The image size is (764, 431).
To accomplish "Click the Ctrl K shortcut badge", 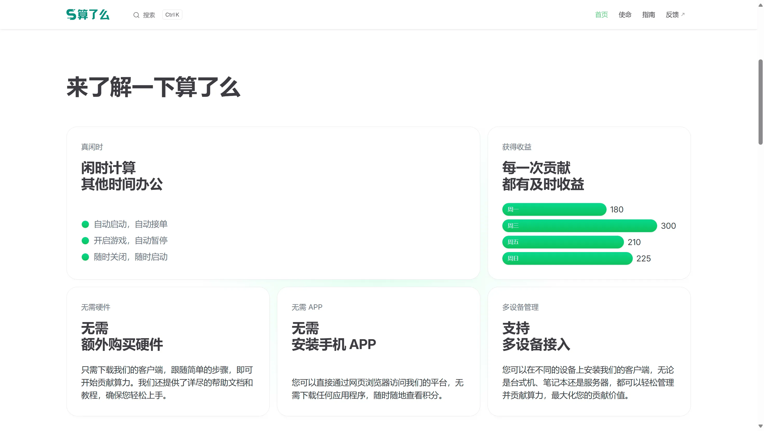I will [172, 14].
